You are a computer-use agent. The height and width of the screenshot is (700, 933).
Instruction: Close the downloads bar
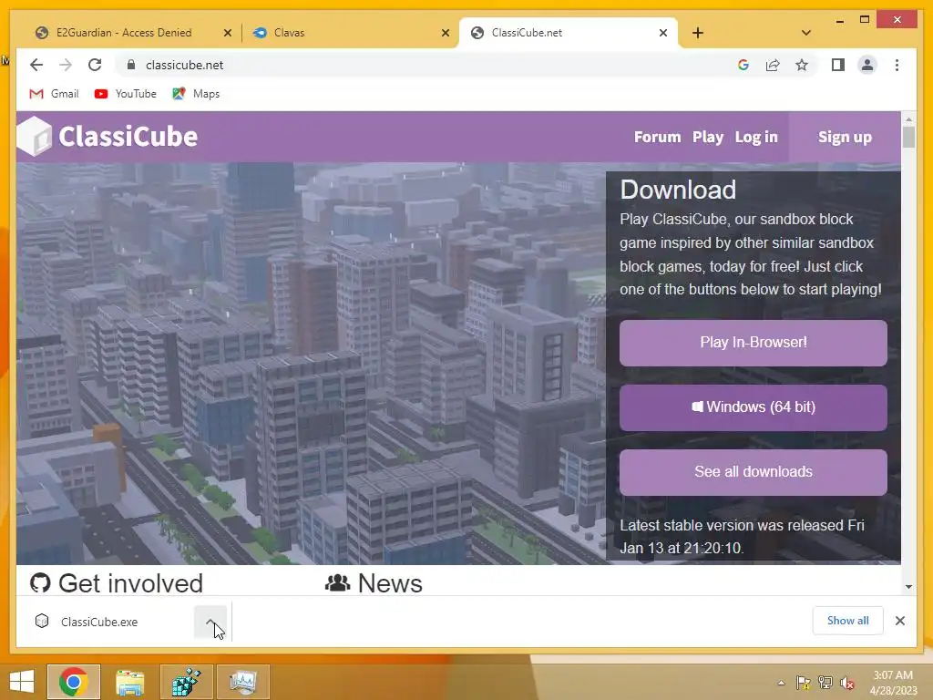point(899,621)
